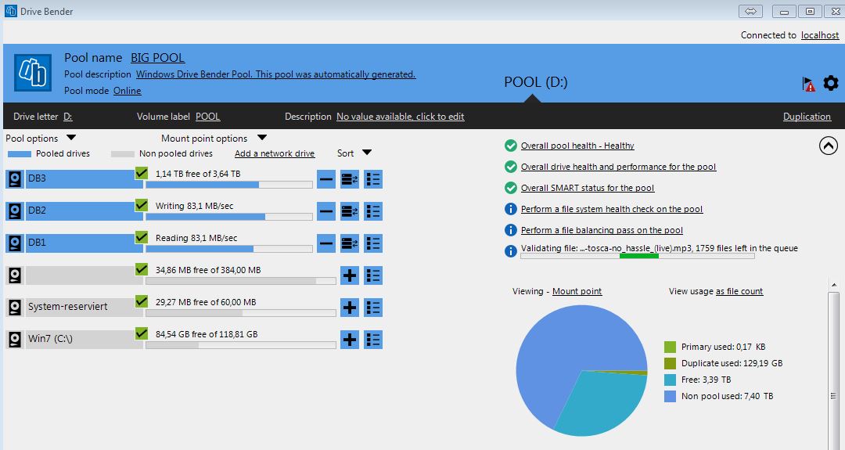Switch the usage view via the 'as file count' link
The image size is (845, 450).
coord(739,291)
